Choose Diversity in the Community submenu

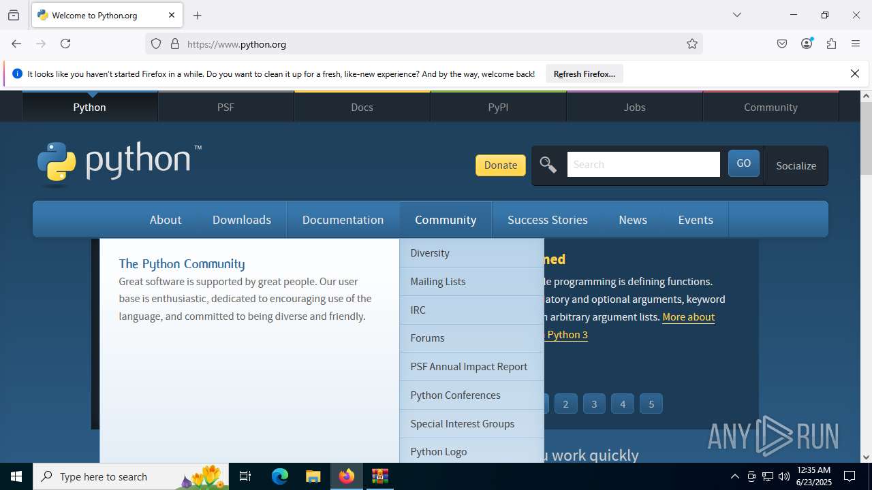471,252
